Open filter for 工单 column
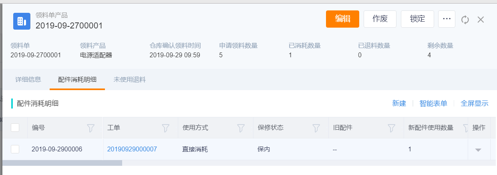The width and height of the screenshot is (497, 175). (x=166, y=128)
